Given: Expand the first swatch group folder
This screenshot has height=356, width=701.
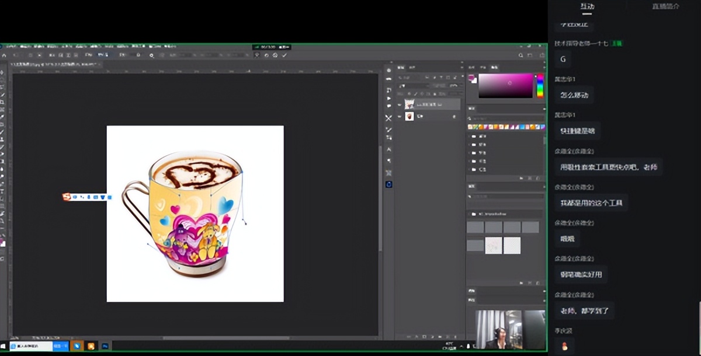Looking at the screenshot, I should coord(473,136).
